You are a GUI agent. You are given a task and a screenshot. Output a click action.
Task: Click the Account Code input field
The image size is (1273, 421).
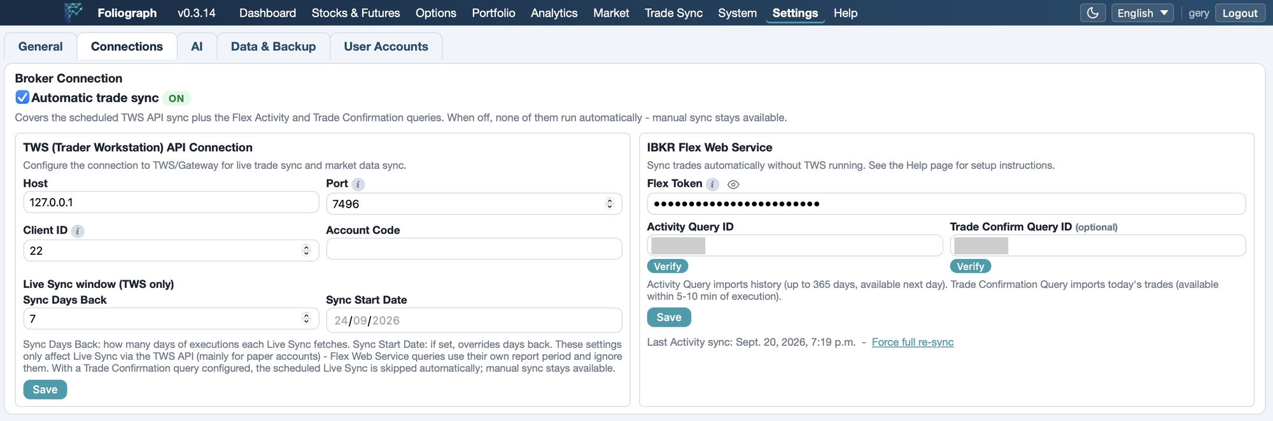pos(474,249)
